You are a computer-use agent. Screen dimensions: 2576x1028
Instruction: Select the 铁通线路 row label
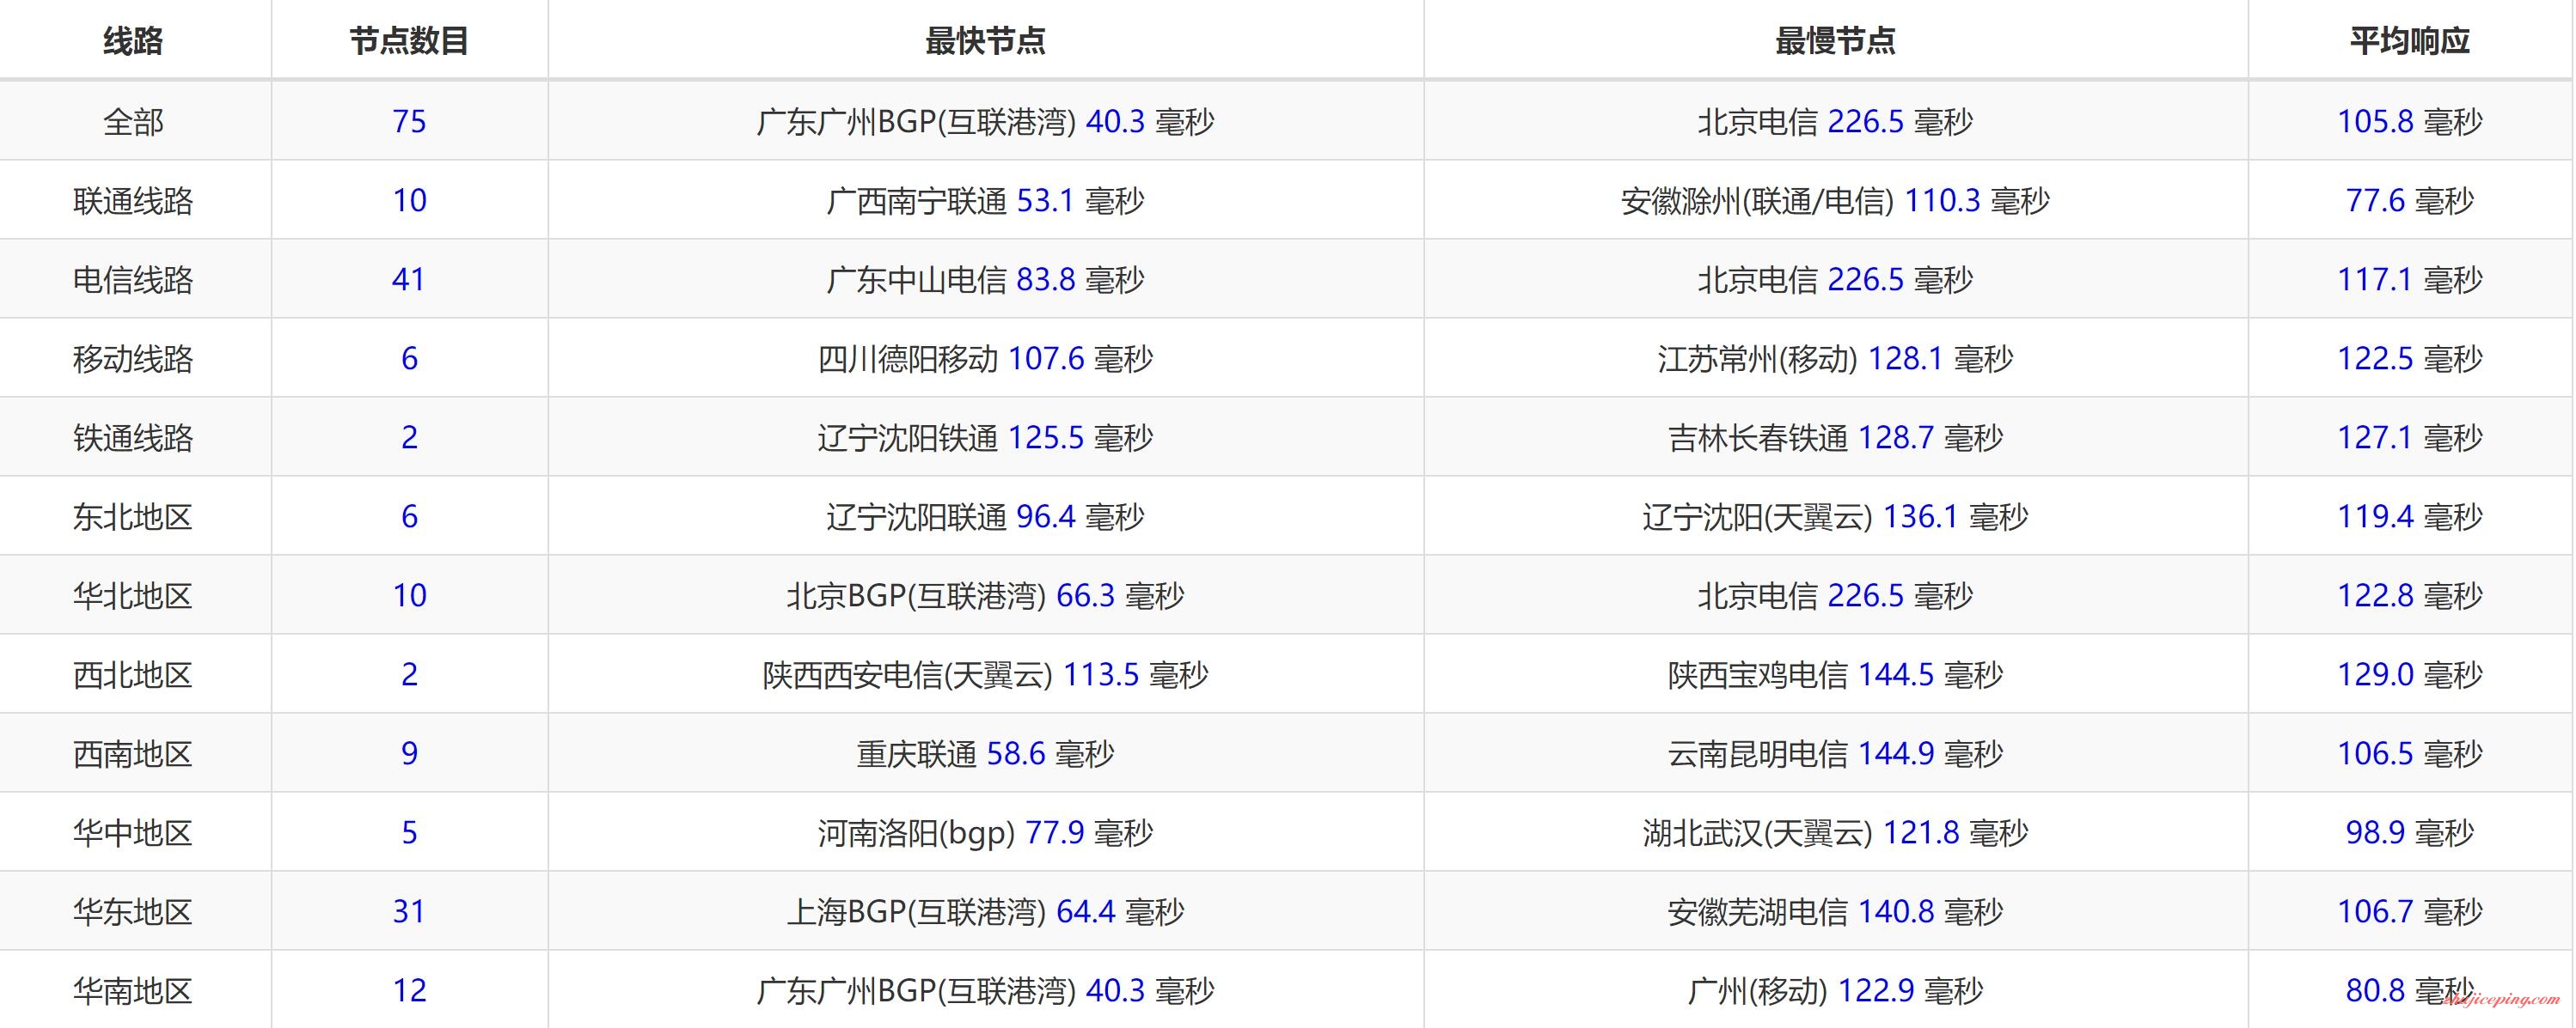click(x=133, y=438)
